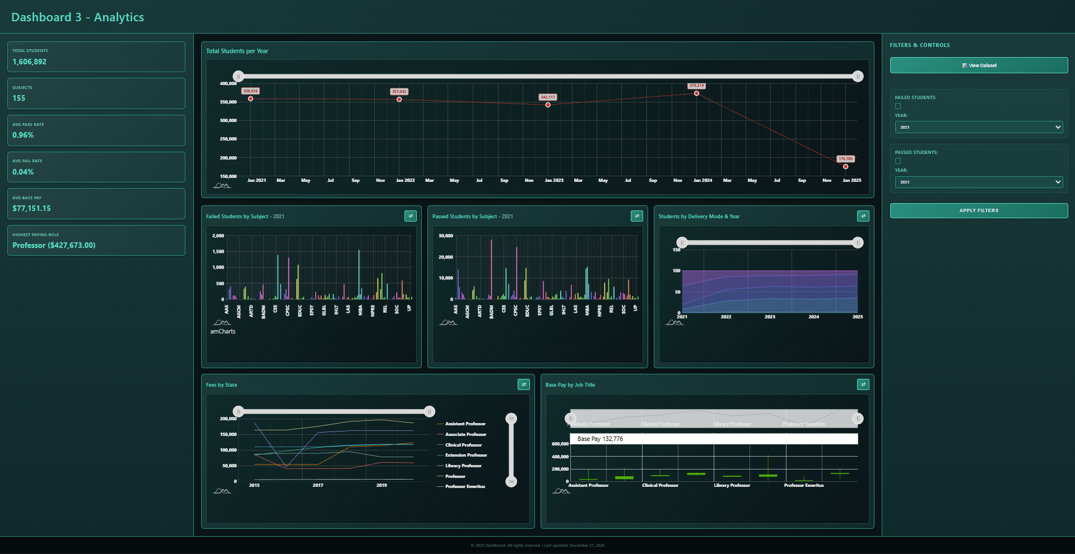Toggle the Failed Students checkbox
1075x554 pixels.
[x=898, y=106]
